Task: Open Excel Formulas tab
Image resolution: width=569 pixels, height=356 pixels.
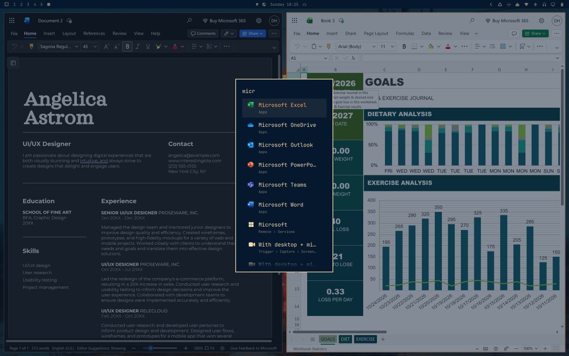Action: point(405,34)
